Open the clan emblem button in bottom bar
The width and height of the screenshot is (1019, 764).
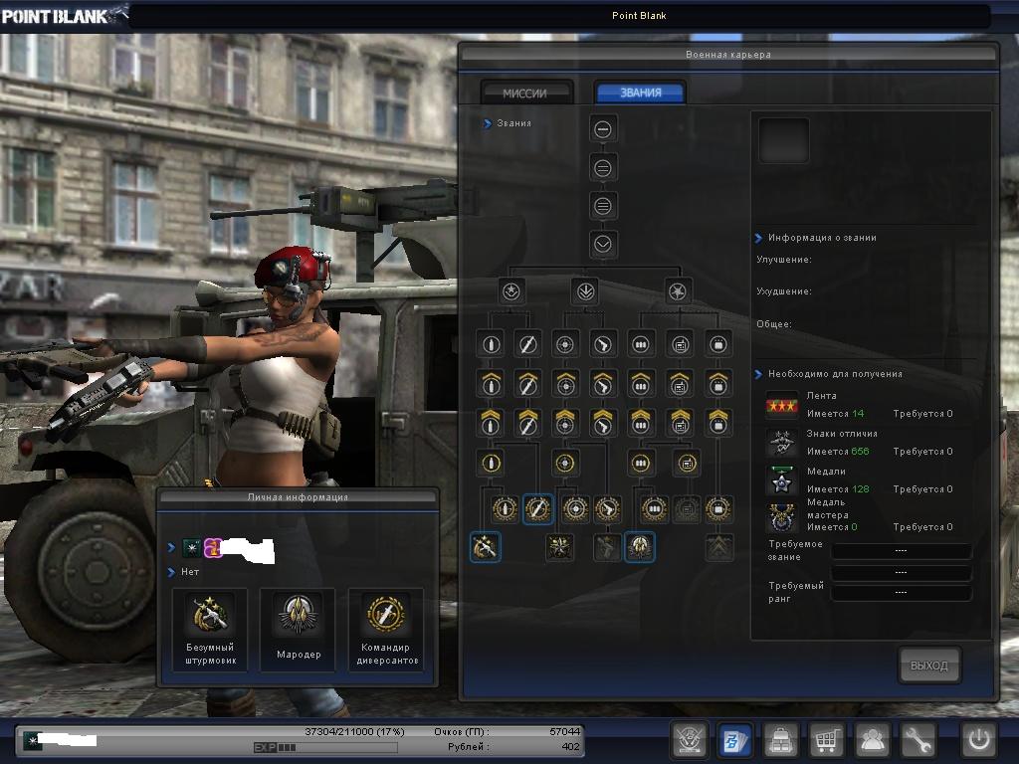[x=689, y=739]
